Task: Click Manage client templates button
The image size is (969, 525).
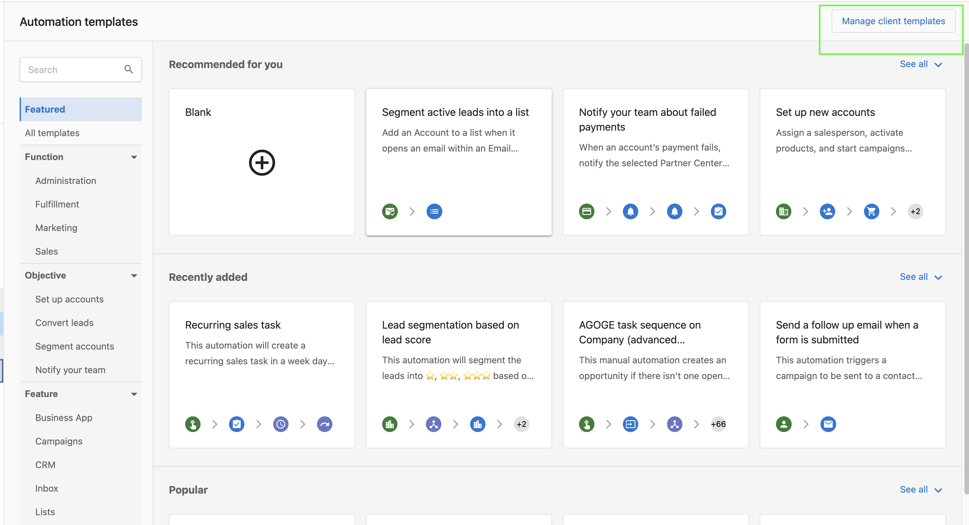Action: pos(893,21)
